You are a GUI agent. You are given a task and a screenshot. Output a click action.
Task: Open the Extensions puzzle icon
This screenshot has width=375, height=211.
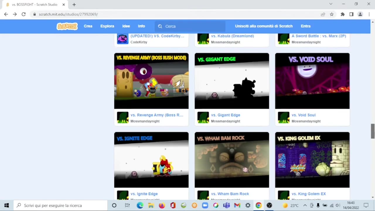point(342,14)
